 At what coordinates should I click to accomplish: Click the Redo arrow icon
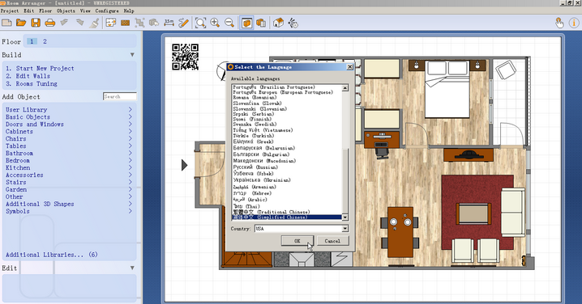click(x=79, y=23)
